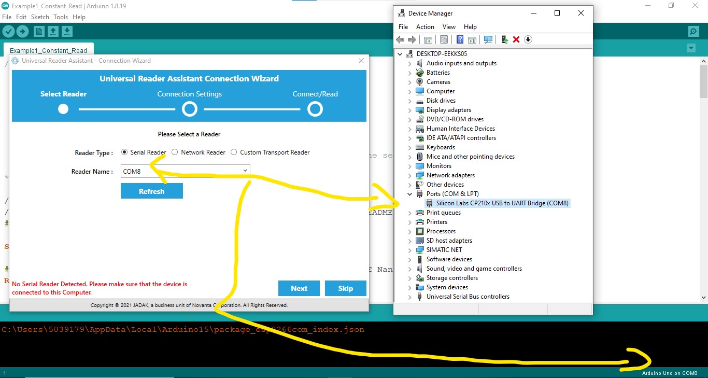708x378 pixels.
Task: Expand the Disk drives node
Action: tap(410, 101)
